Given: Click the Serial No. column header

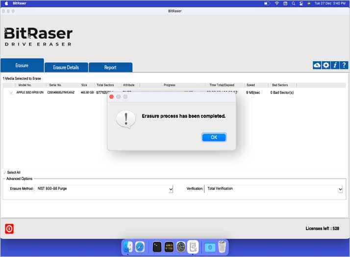Looking at the screenshot, I should point(55,85).
